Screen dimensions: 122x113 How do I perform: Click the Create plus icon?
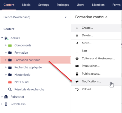(77, 28)
